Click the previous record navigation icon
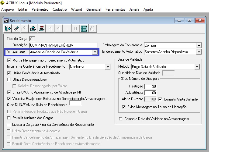Image resolution: width=249 pixels, height=152 pixels. tap(58, 29)
